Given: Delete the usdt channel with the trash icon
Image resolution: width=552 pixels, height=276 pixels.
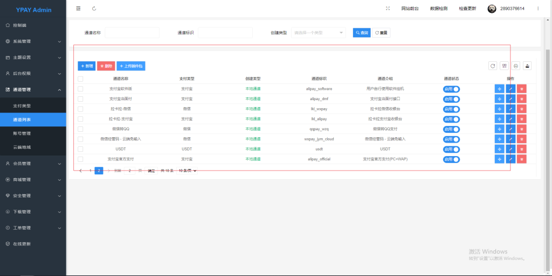Looking at the screenshot, I should click(x=522, y=149).
